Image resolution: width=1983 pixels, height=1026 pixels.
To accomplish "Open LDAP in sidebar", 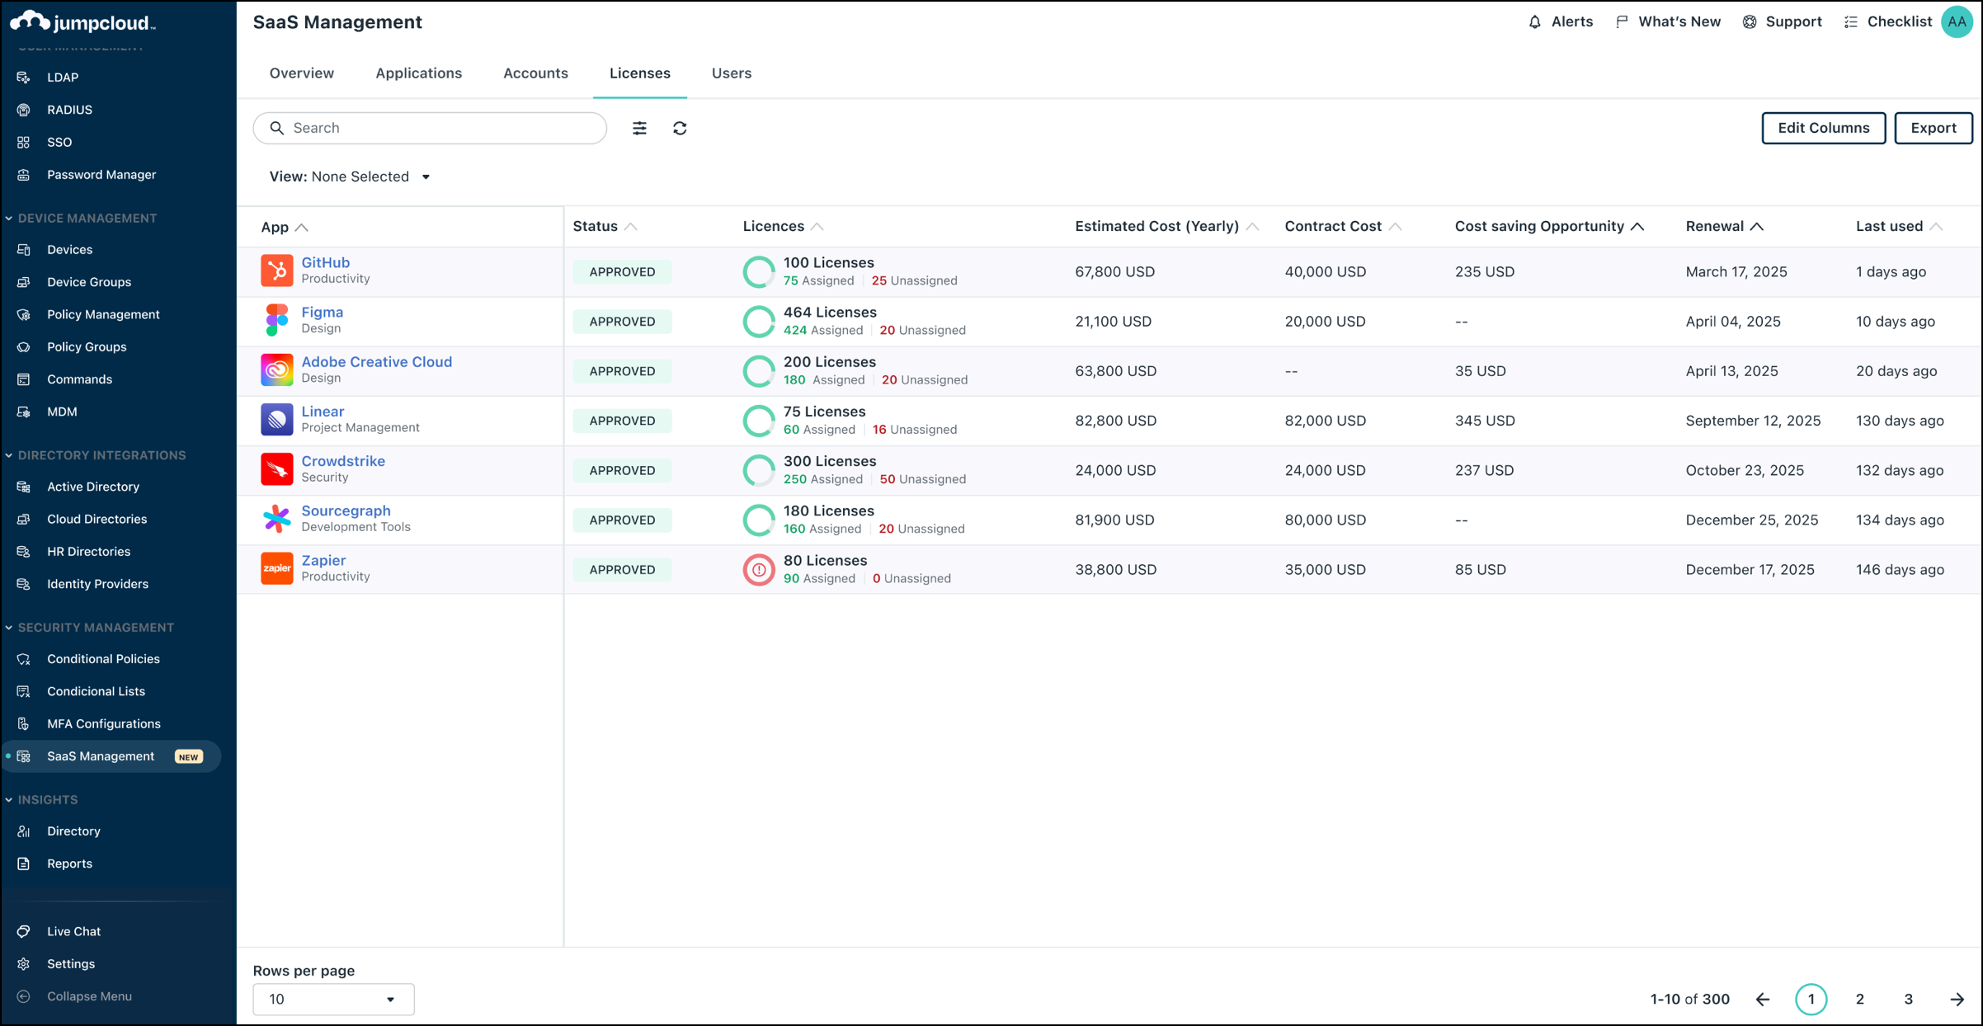I will [63, 78].
